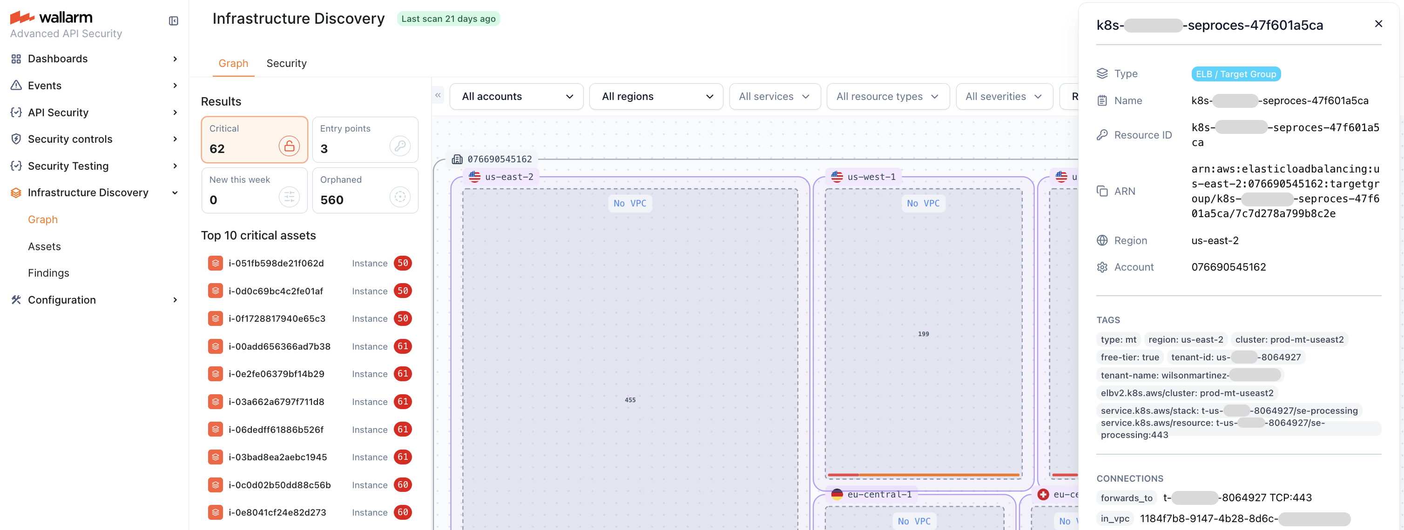Viewport: 1404px width, 530px height.
Task: Click the cluster: prod-mt-useast2 tag
Action: pos(1289,339)
